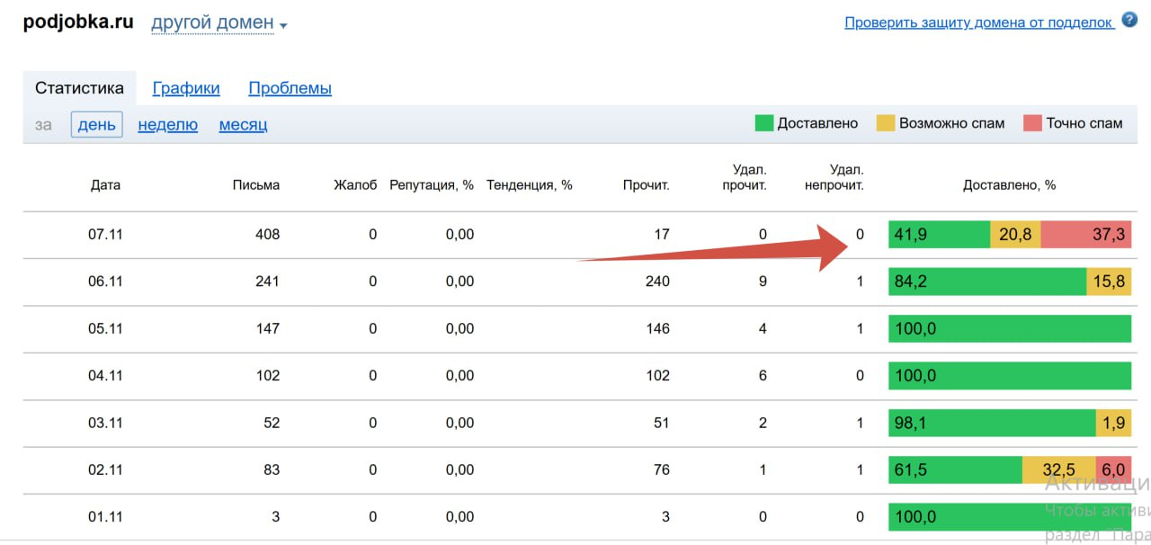Select the 'день' period option
1151x545 pixels.
coord(96,125)
